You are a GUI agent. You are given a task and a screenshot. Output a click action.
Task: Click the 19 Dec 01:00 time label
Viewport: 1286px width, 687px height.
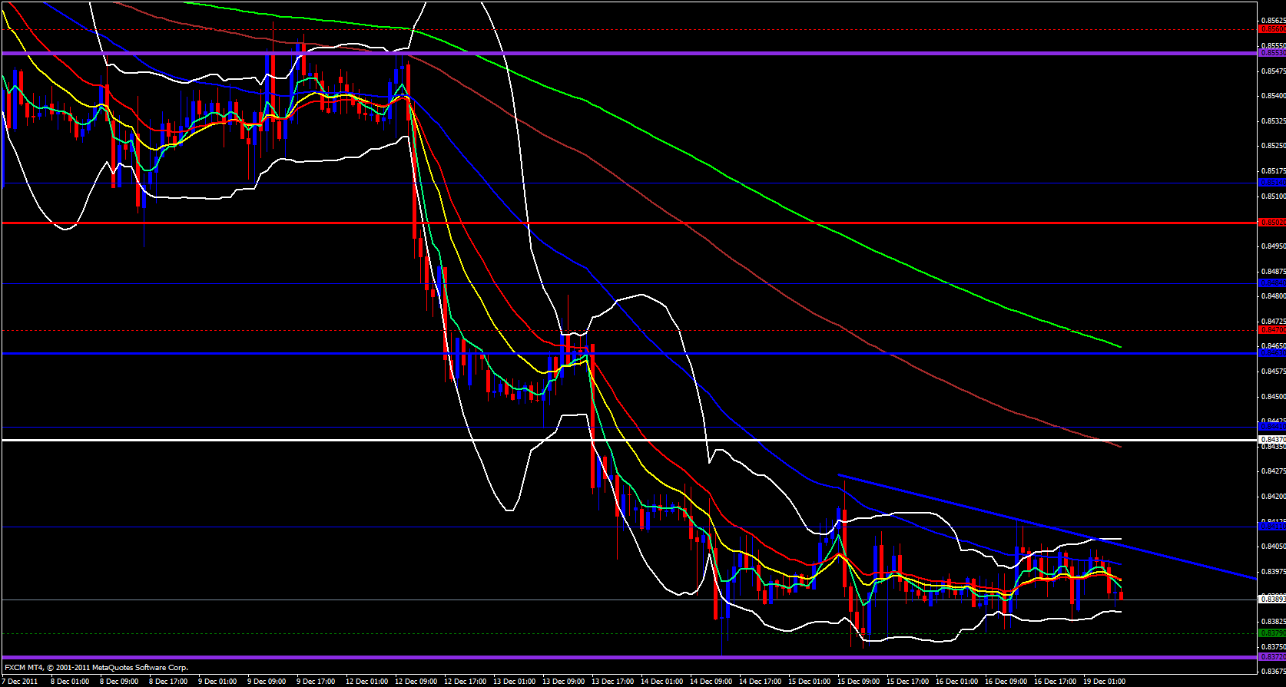(1104, 681)
